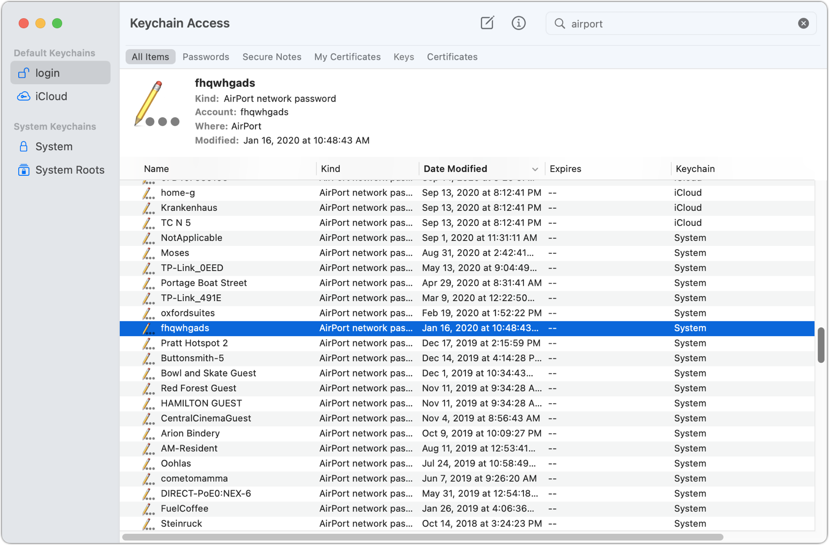Switch to the Passwords tab
This screenshot has height=545, width=829.
click(206, 57)
